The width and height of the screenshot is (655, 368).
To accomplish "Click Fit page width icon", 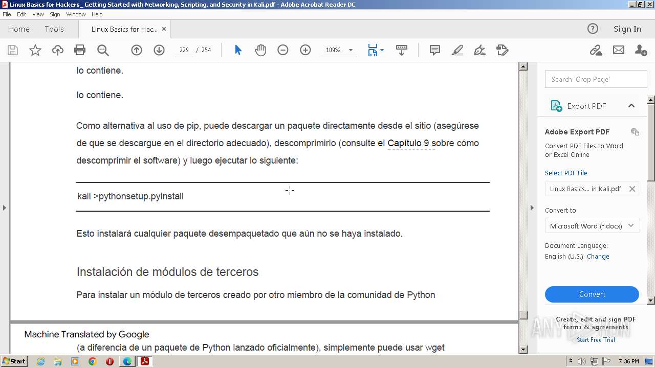I will (373, 50).
